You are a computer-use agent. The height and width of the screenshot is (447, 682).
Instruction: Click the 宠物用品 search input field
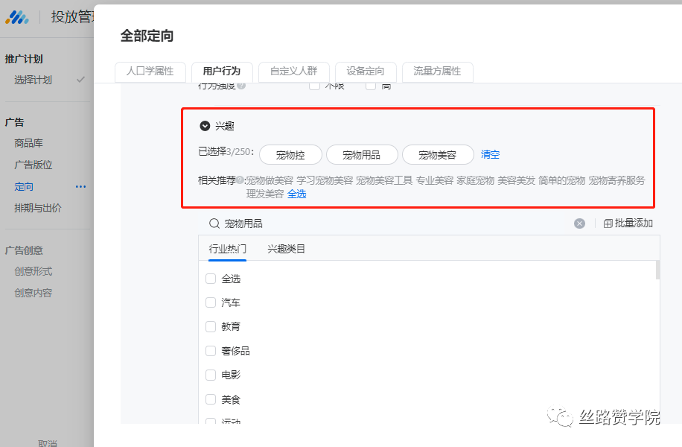point(395,223)
